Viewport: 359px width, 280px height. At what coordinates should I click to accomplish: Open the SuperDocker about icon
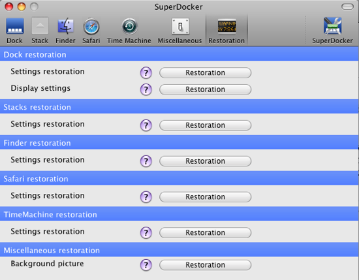tap(332, 31)
